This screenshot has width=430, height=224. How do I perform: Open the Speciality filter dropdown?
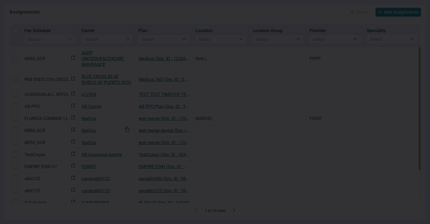coord(392,39)
